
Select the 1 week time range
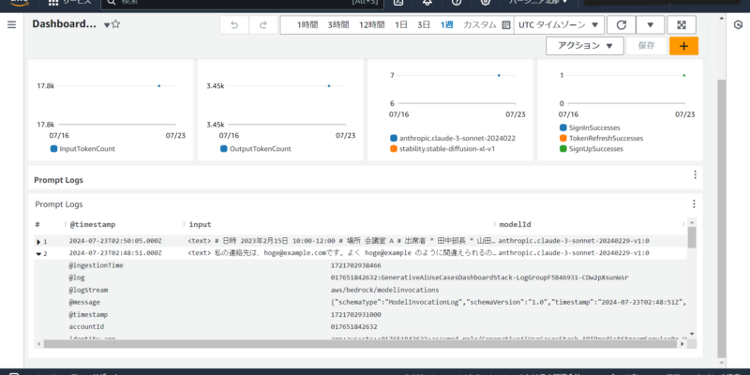(447, 24)
